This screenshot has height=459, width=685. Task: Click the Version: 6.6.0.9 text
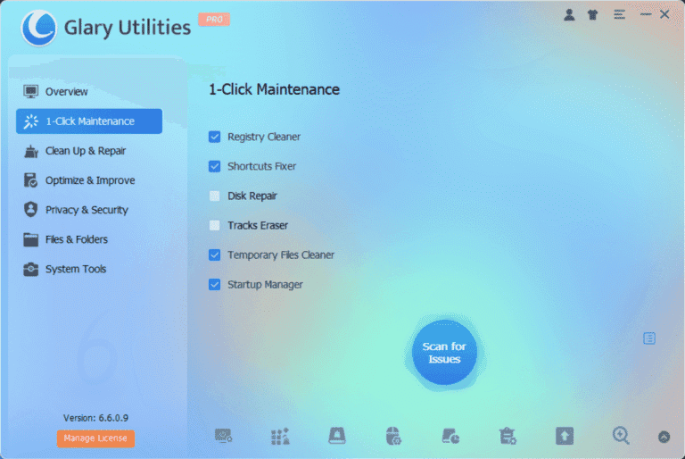point(95,418)
